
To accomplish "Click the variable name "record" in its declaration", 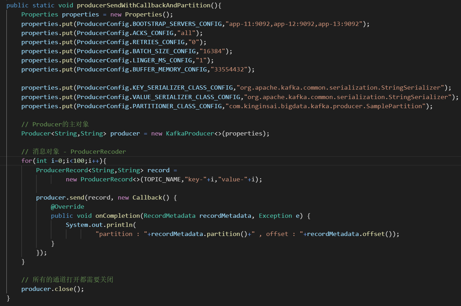I will coord(158,170).
